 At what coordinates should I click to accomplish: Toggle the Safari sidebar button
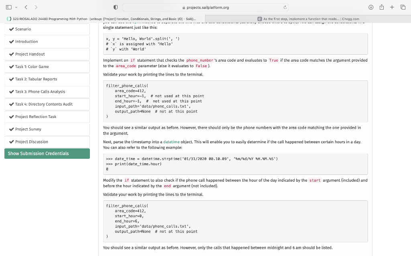click(9, 7)
